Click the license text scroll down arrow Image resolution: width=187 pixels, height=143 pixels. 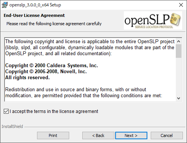tap(178, 98)
